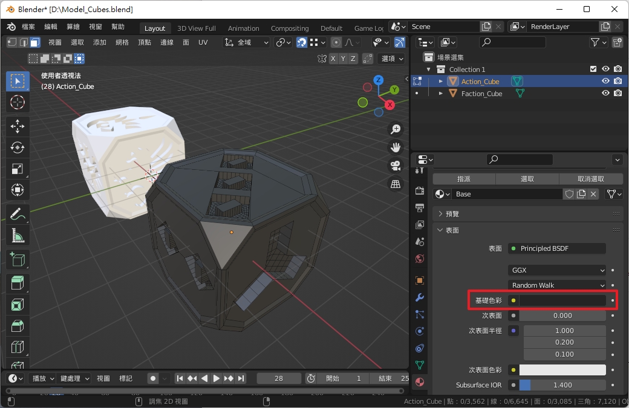Image resolution: width=629 pixels, height=408 pixels.
Task: Click the 基礎色彩 base color swatch
Action: [x=562, y=300]
